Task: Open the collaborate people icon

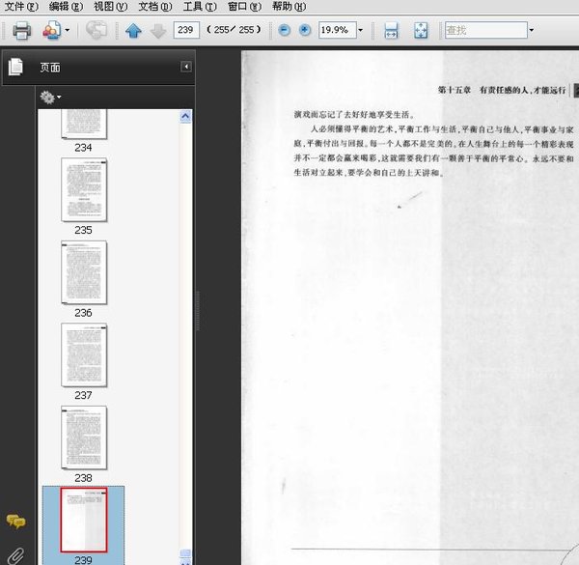Action: click(x=52, y=30)
